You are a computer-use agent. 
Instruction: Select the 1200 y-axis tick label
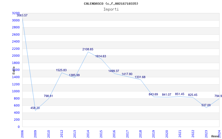pos(16,84)
